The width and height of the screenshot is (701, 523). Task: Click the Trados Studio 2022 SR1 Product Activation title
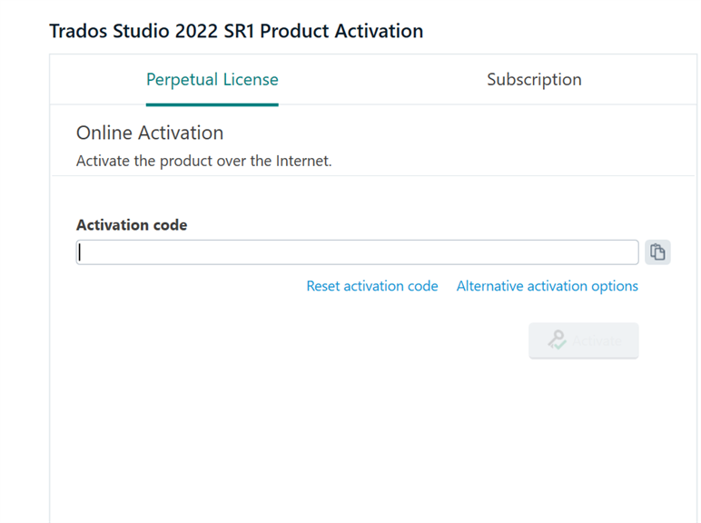coord(236,31)
